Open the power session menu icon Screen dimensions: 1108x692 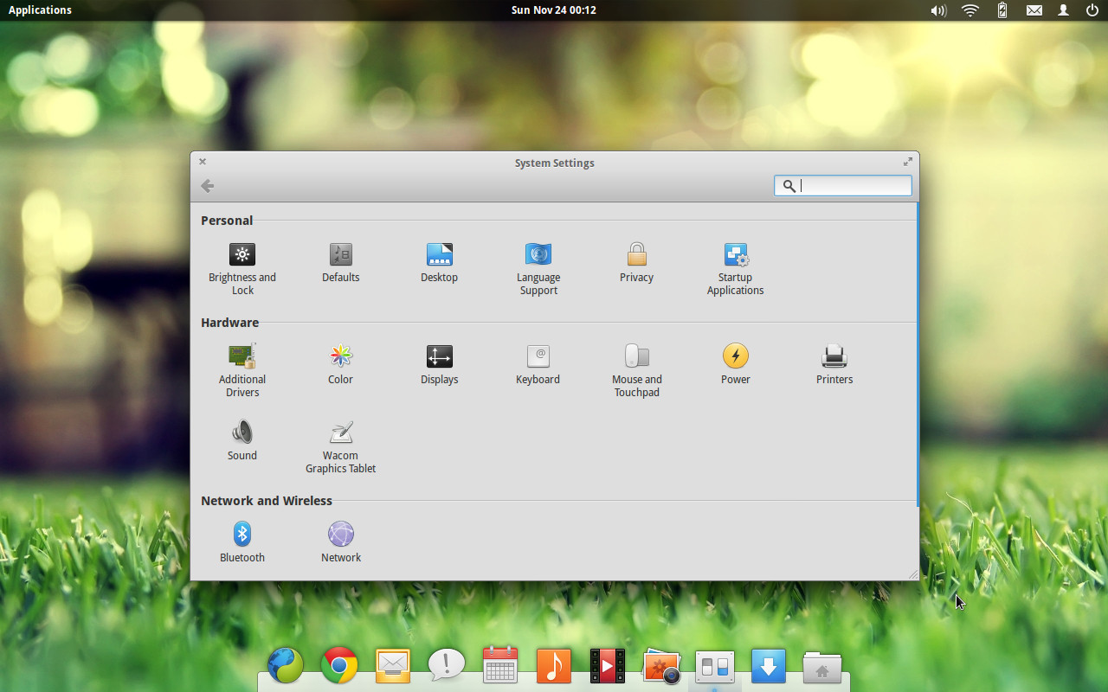(1092, 10)
